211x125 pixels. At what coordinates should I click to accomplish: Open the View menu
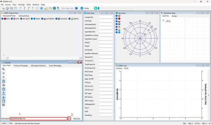[14, 5]
